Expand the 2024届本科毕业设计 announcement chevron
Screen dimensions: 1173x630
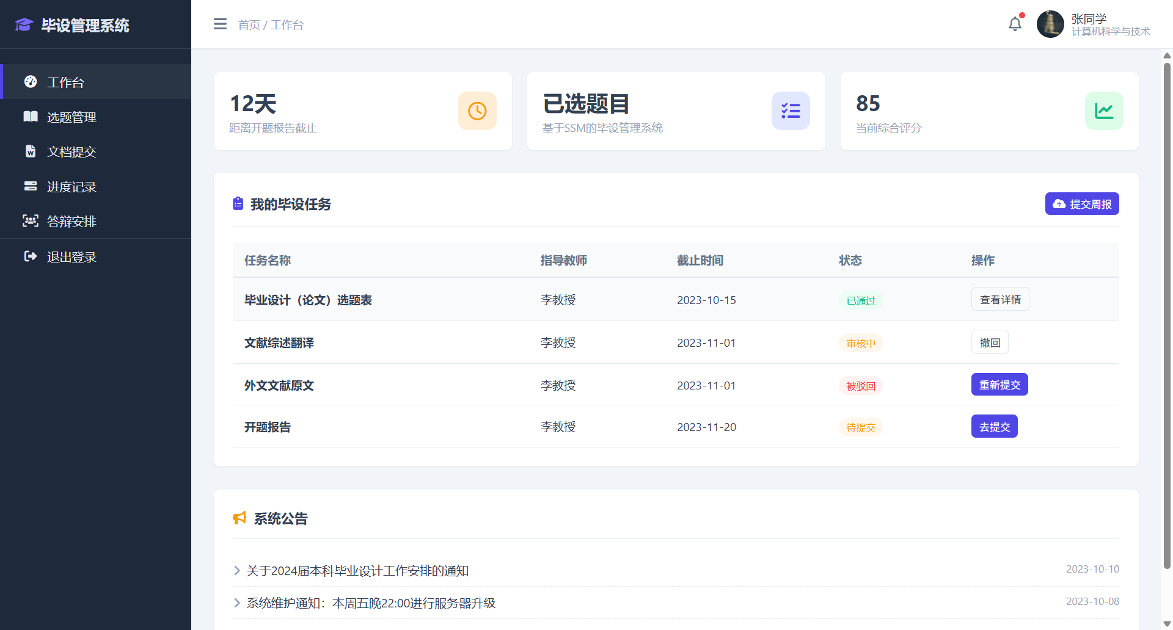237,571
